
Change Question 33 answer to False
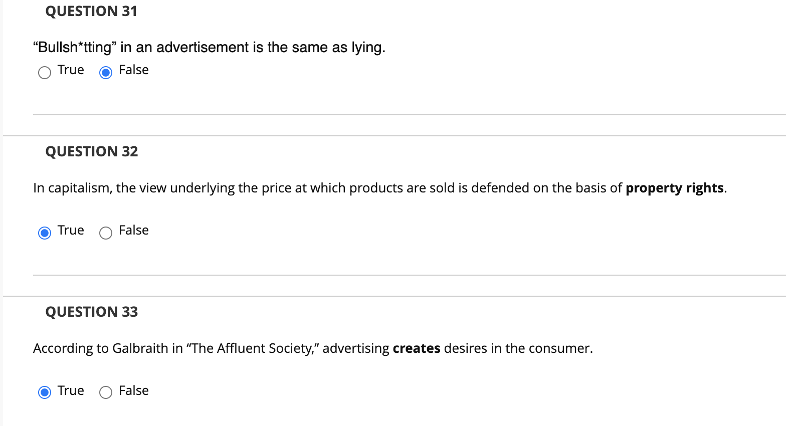105,393
